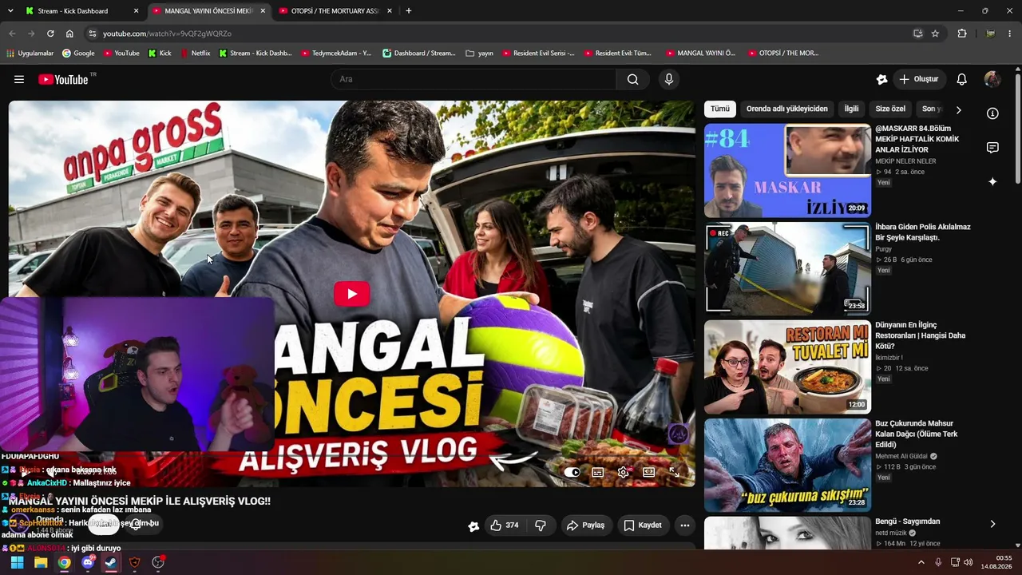Select the Orenda adlı yükleyiciden chip
Image resolution: width=1022 pixels, height=575 pixels.
pos(786,109)
